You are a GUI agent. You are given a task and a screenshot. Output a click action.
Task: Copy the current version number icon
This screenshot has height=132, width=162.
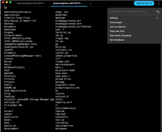[158, 12]
